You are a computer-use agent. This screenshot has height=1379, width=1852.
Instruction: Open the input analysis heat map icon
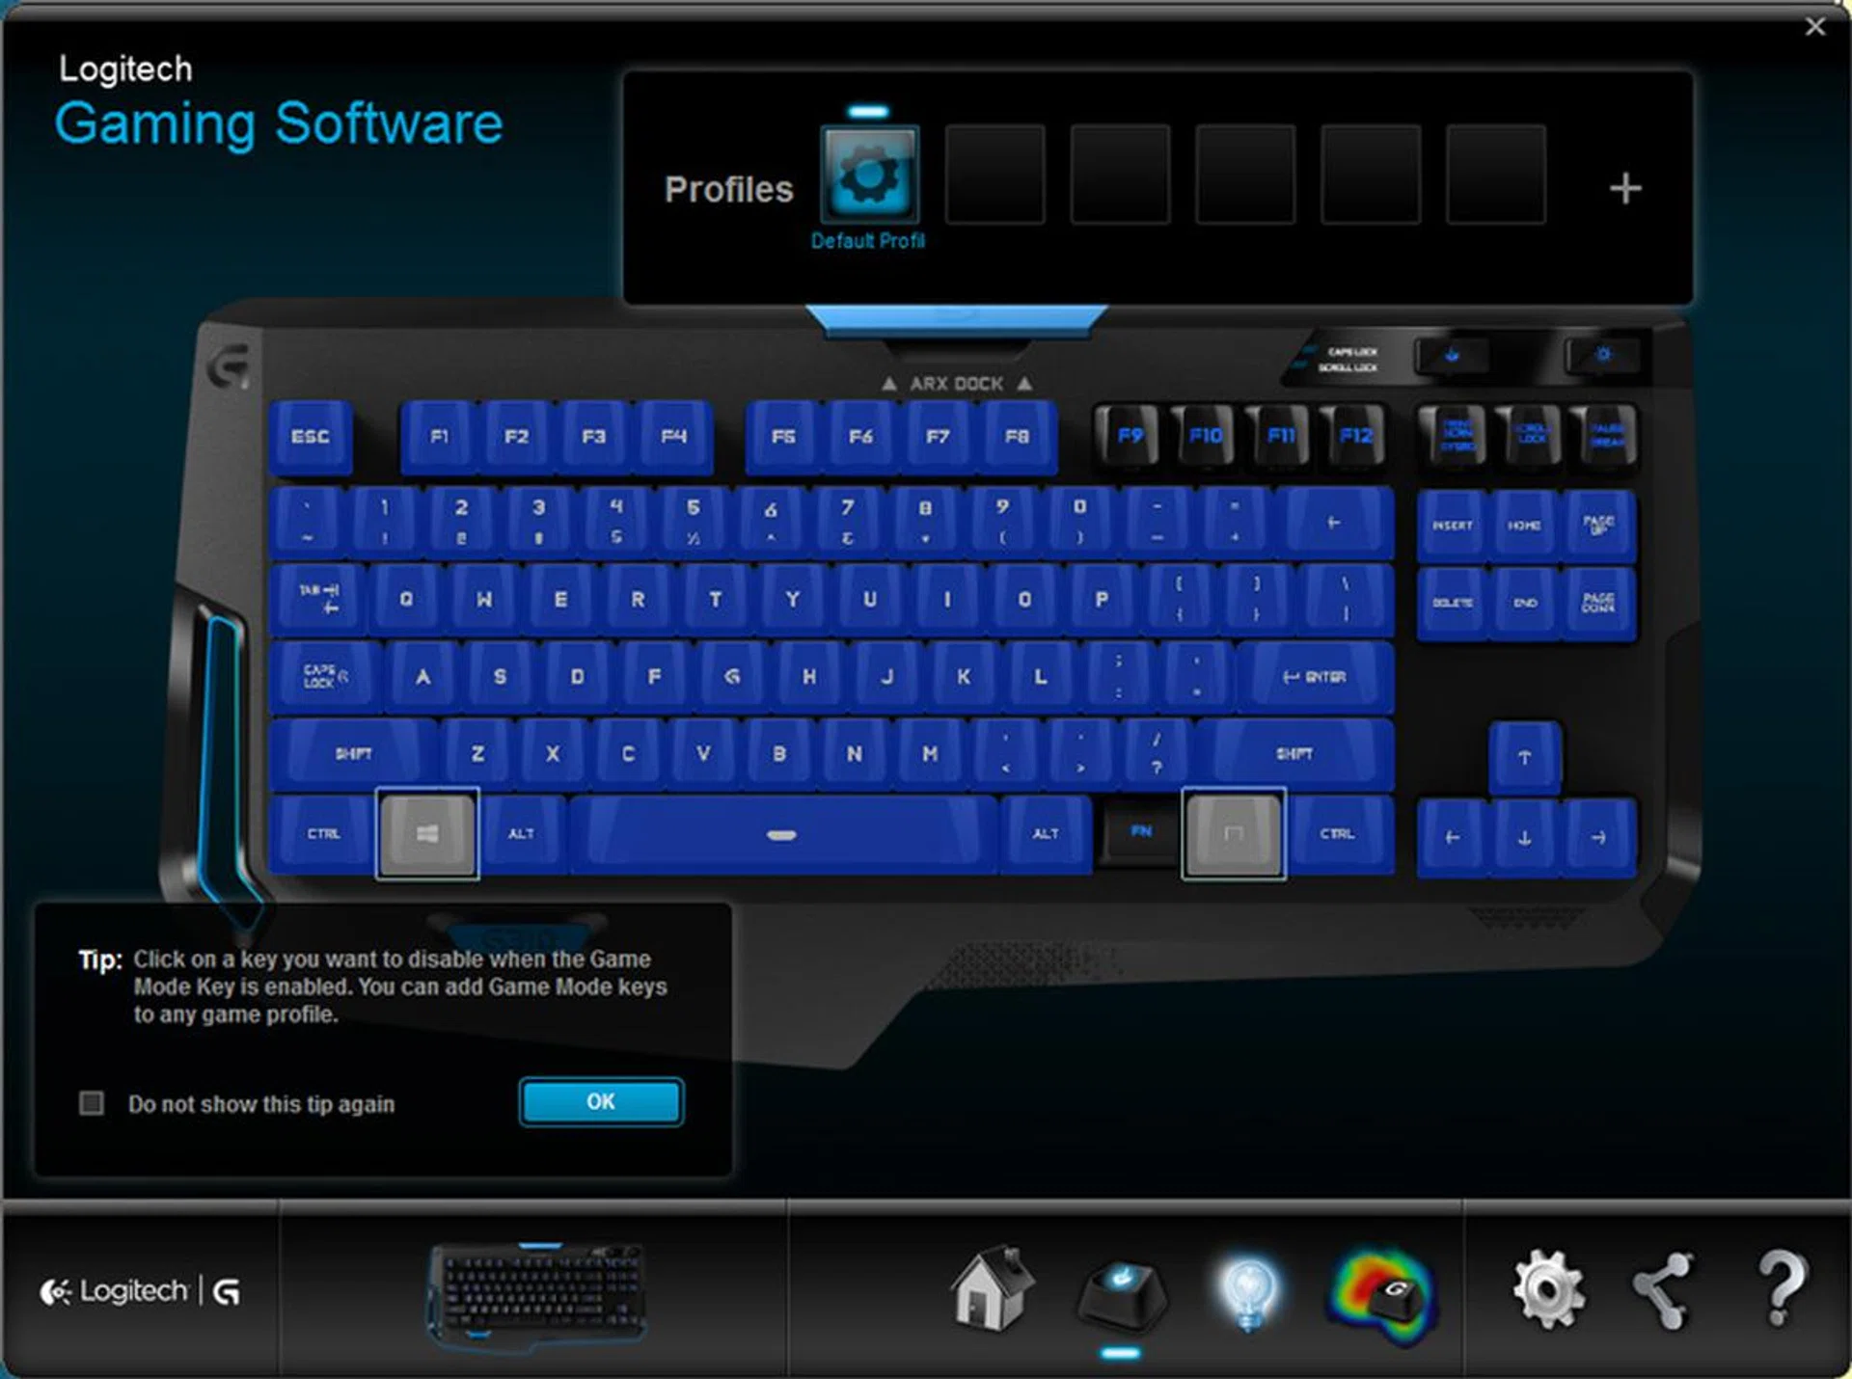coord(1381,1292)
